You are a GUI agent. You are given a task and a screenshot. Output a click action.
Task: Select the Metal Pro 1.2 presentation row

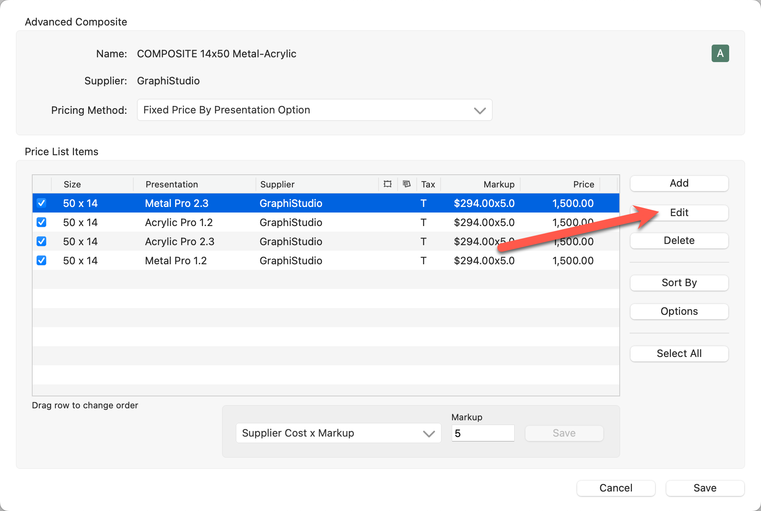point(176,261)
